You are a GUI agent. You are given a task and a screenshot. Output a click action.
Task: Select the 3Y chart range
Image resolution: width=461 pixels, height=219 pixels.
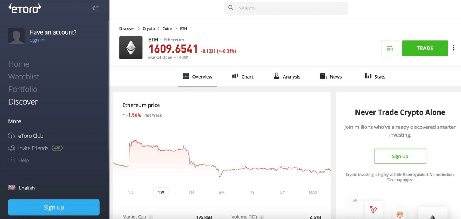pyautogui.click(x=282, y=192)
